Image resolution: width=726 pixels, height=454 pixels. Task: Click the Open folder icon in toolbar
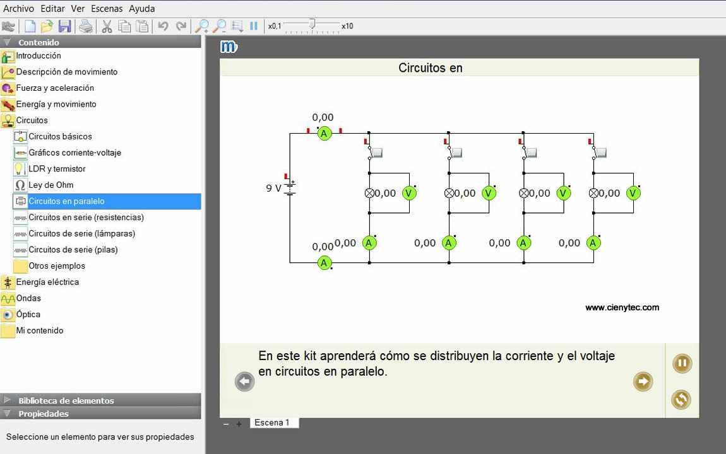coord(47,26)
